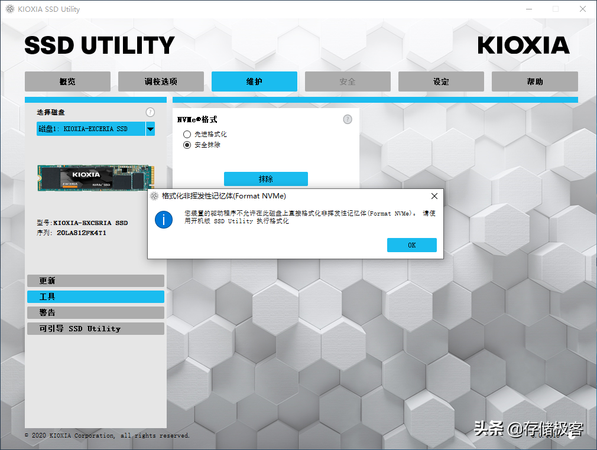Select the 安全抹除 radio option
The width and height of the screenshot is (597, 450).
click(x=187, y=145)
